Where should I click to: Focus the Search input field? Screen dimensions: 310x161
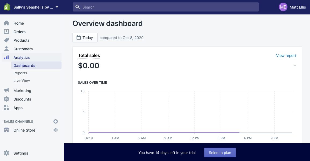166,7
